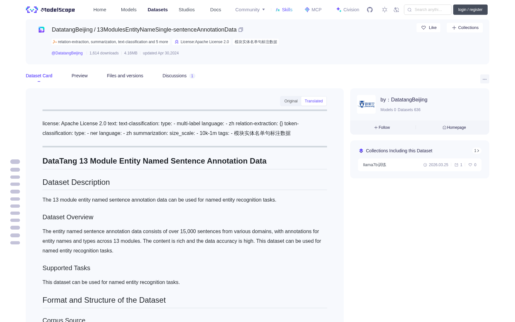Click the clock icon beside 2026.03.25
The height and width of the screenshot is (322, 515).
click(425, 165)
